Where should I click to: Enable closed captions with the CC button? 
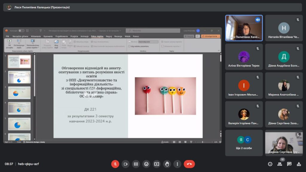pos(136,164)
